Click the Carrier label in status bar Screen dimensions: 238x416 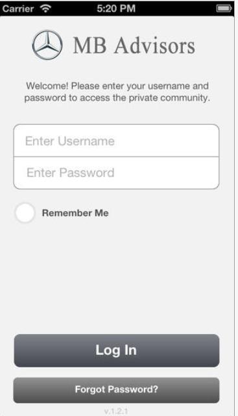(18, 8)
